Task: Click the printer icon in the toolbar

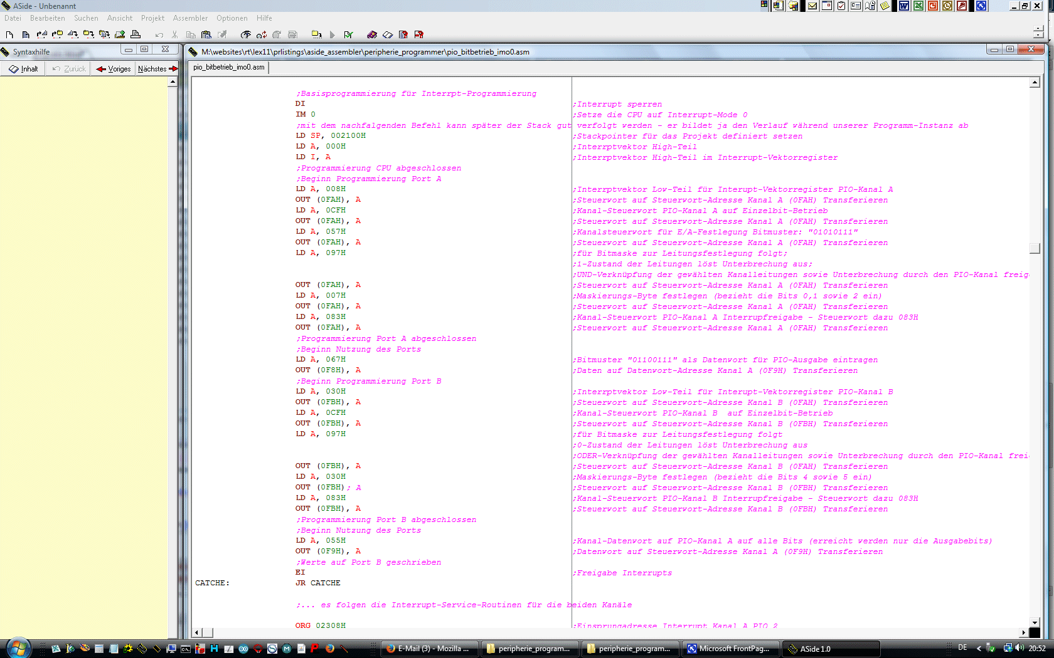Action: click(x=135, y=34)
